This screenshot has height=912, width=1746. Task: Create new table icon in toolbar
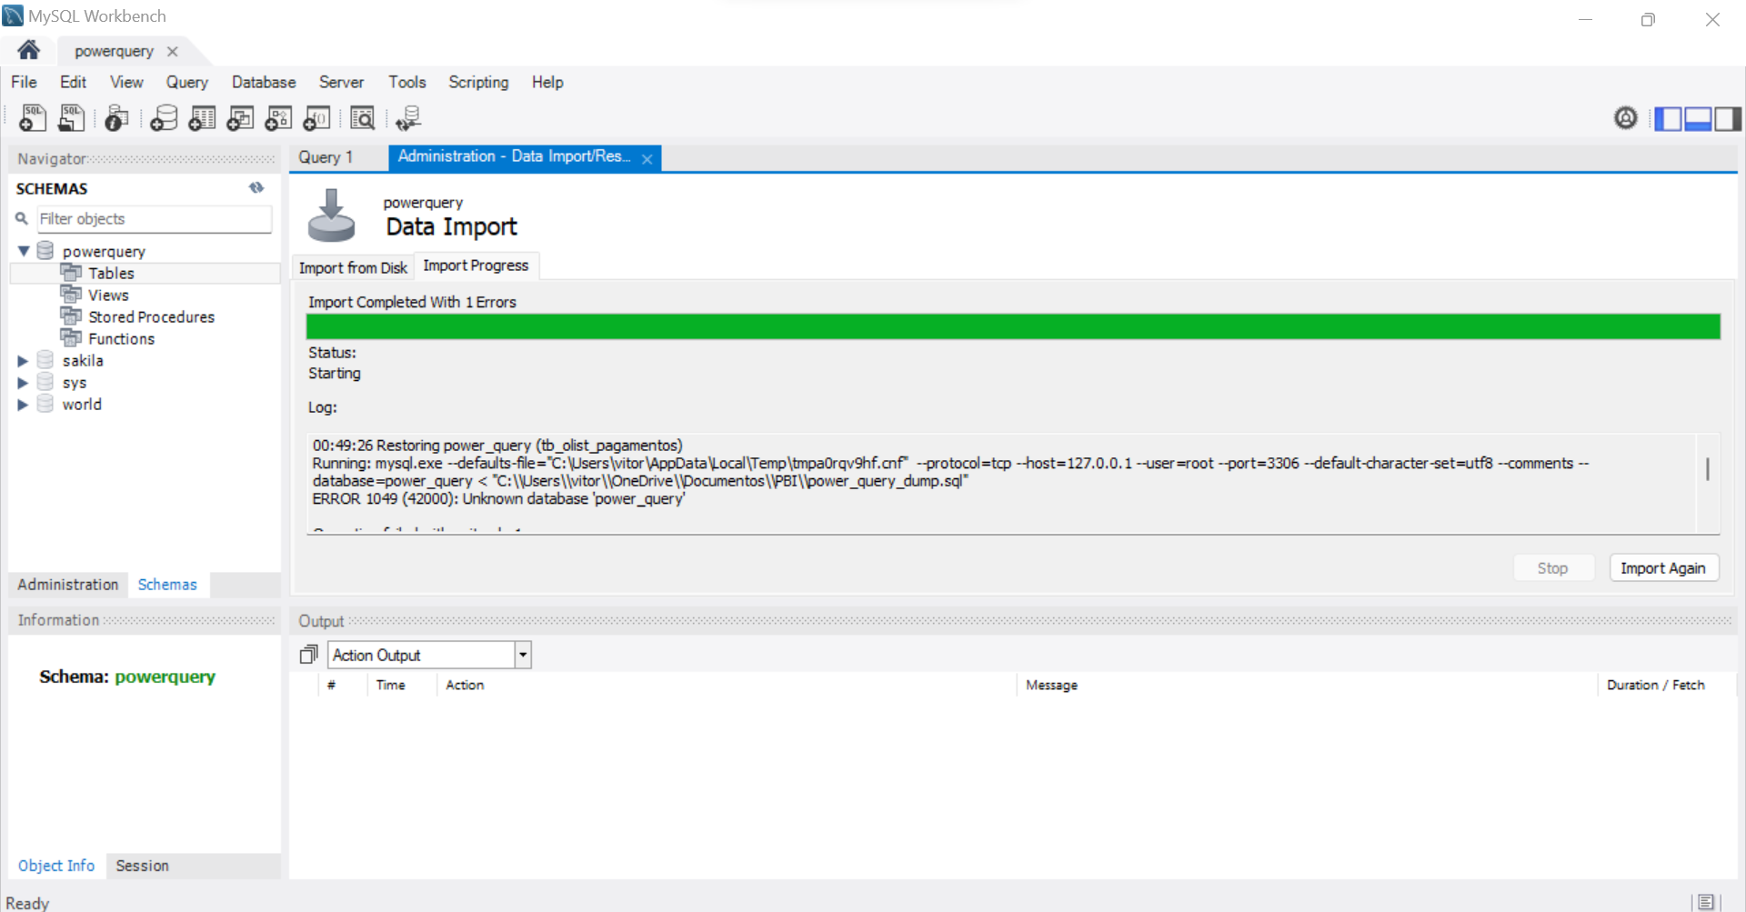202,118
